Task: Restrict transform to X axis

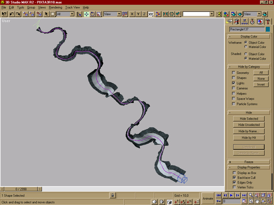Action: 132,14
